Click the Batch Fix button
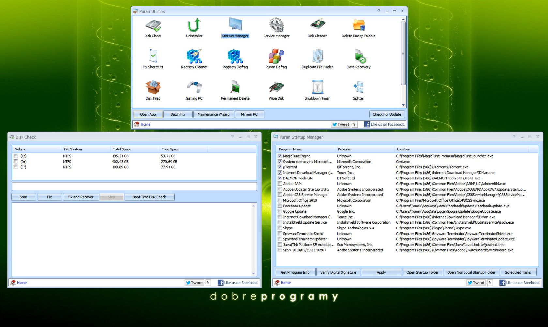The image size is (548, 327). coord(178,114)
